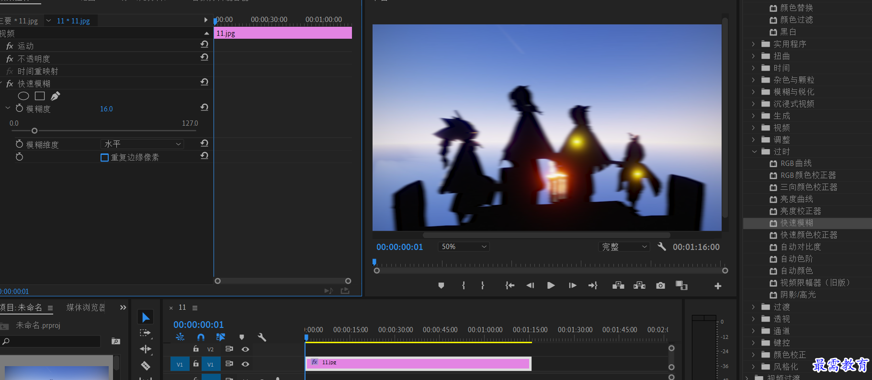Click Mark Out button
The width and height of the screenshot is (872, 380).
point(483,285)
